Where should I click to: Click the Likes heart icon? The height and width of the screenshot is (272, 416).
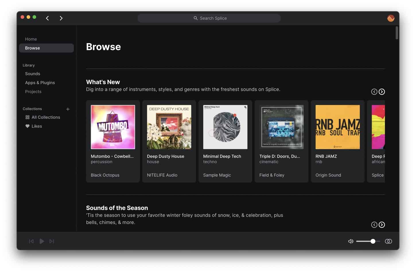pyautogui.click(x=28, y=126)
